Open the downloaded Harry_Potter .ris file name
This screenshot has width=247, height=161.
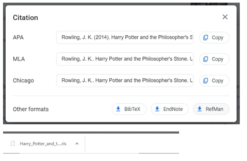click(43, 144)
